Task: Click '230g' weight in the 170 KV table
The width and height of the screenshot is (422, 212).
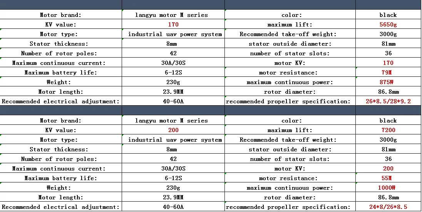Action: [x=173, y=82]
